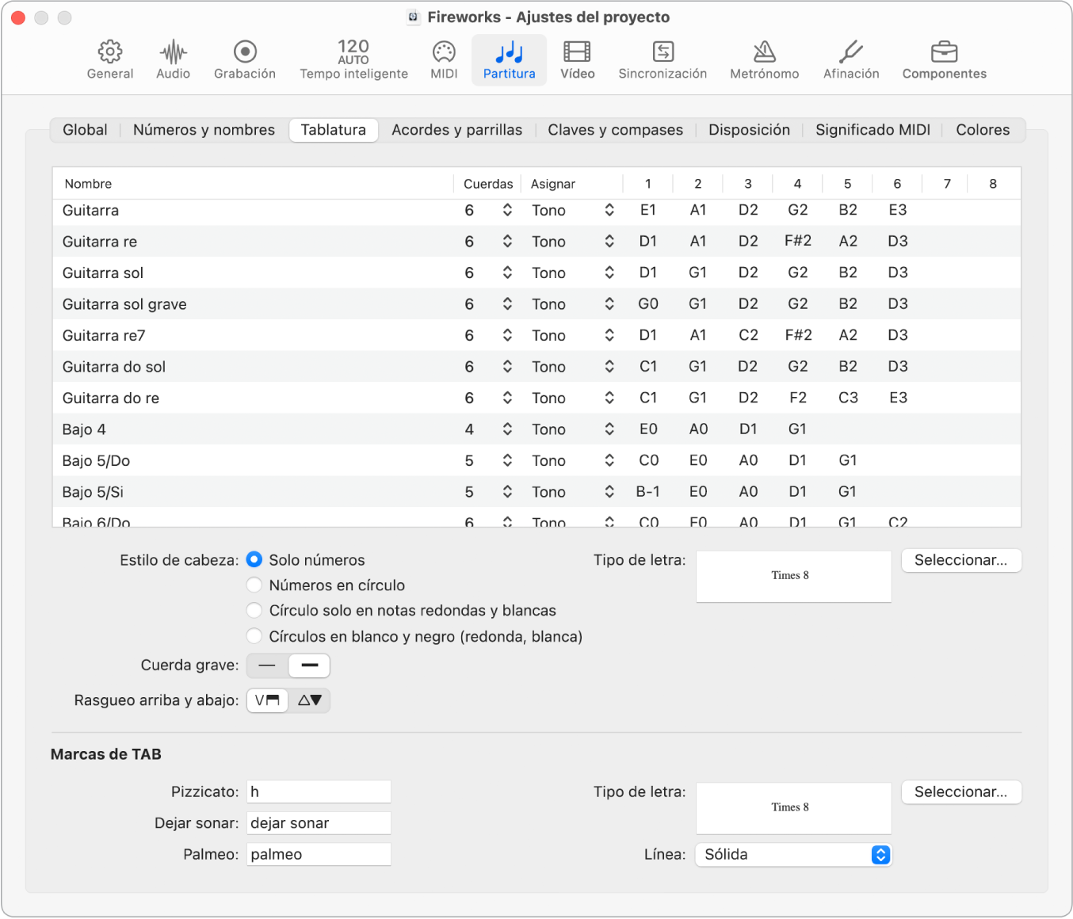Click Seleccionar button in Marcas de TAB
Viewport: 1073px width, 919px height.
[960, 792]
